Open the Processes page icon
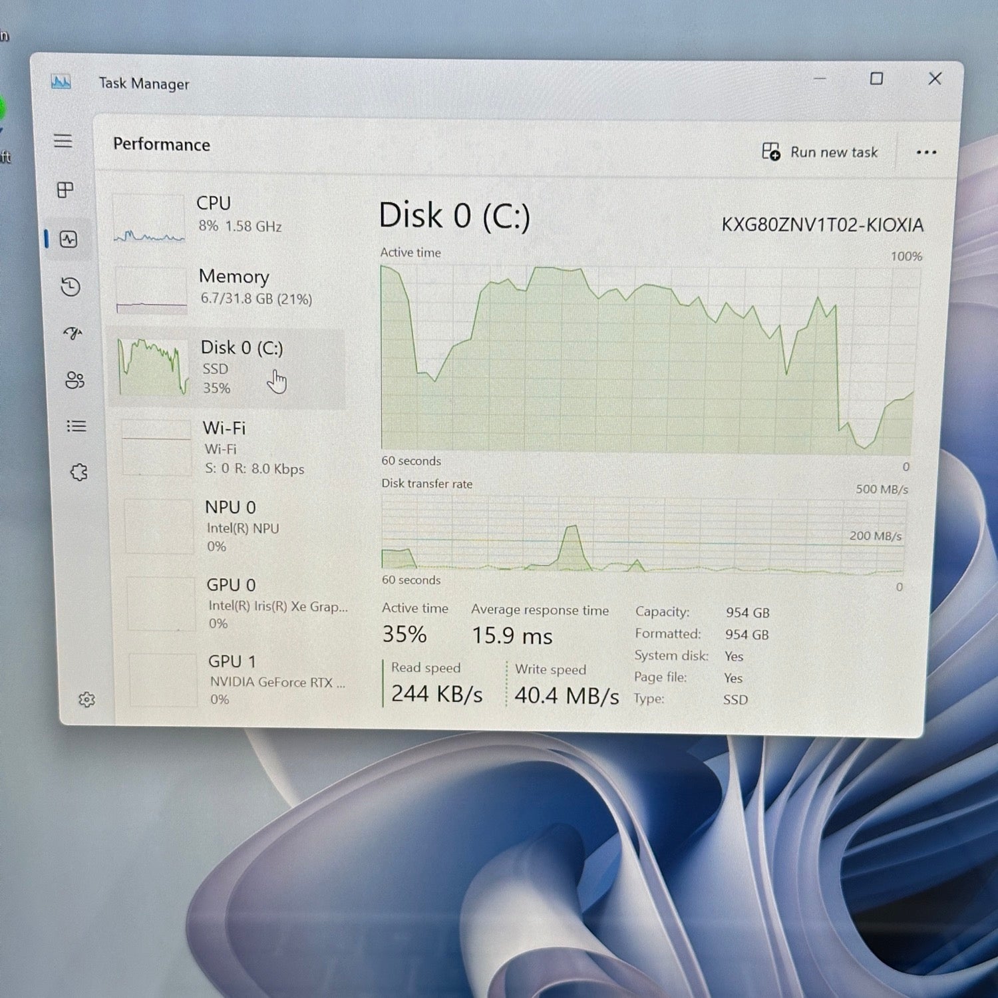Image resolution: width=998 pixels, height=998 pixels. point(65,190)
